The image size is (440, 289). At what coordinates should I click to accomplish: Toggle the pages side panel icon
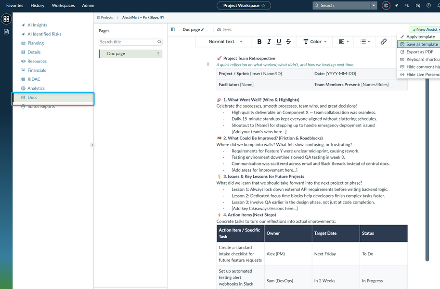(x=173, y=29)
